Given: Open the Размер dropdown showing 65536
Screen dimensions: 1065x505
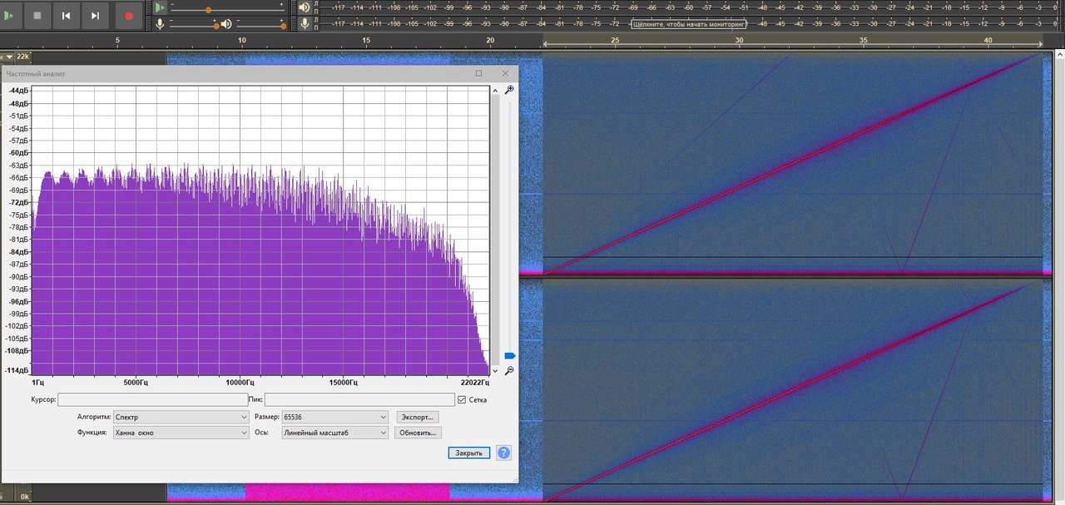Looking at the screenshot, I should coord(334,417).
